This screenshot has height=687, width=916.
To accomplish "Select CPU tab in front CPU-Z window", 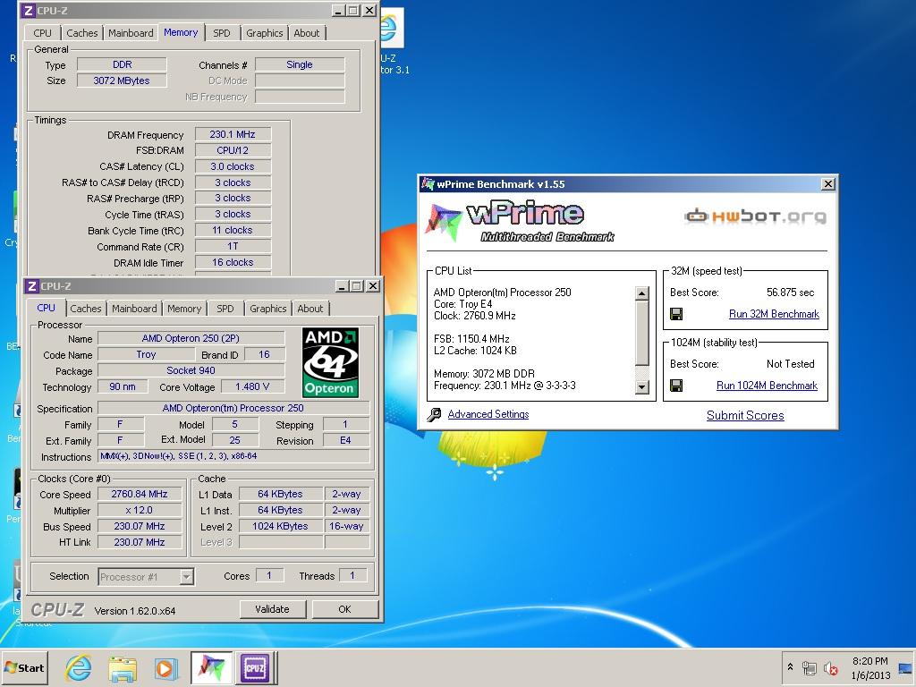I will (46, 308).
